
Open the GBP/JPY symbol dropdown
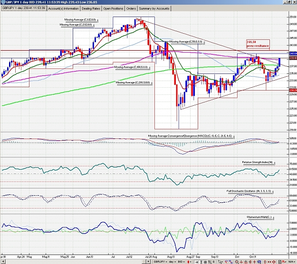tap(160, 262)
